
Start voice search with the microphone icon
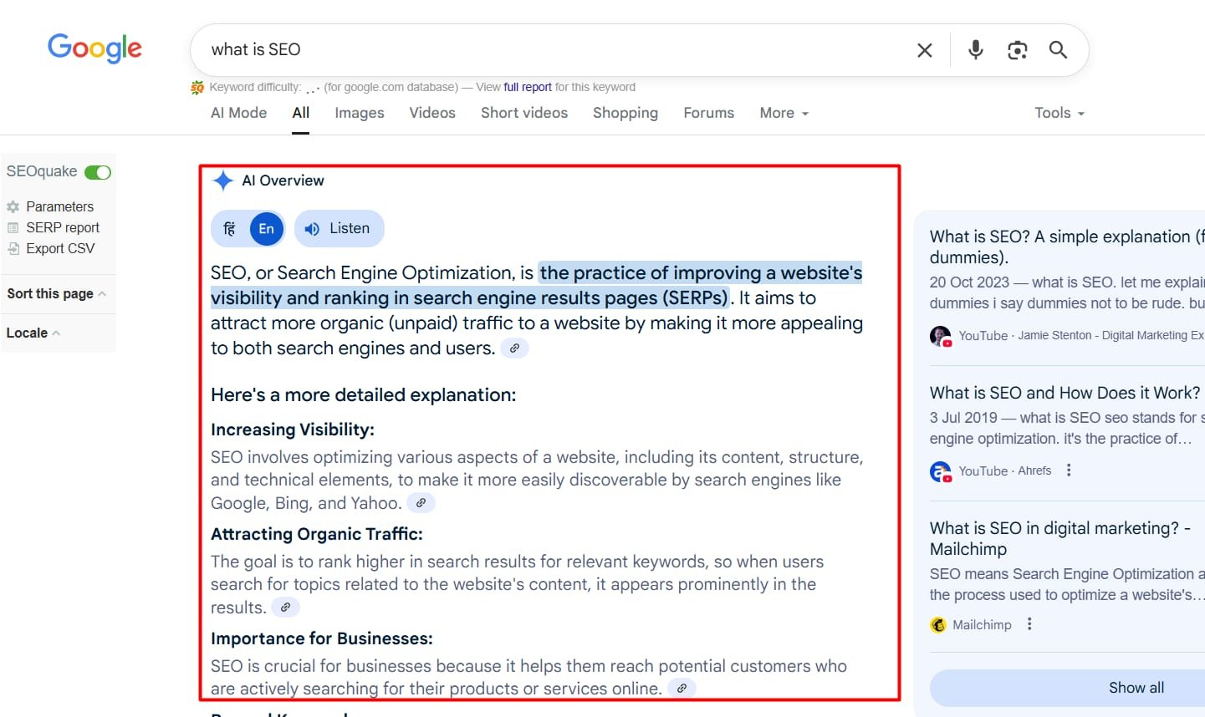[975, 50]
